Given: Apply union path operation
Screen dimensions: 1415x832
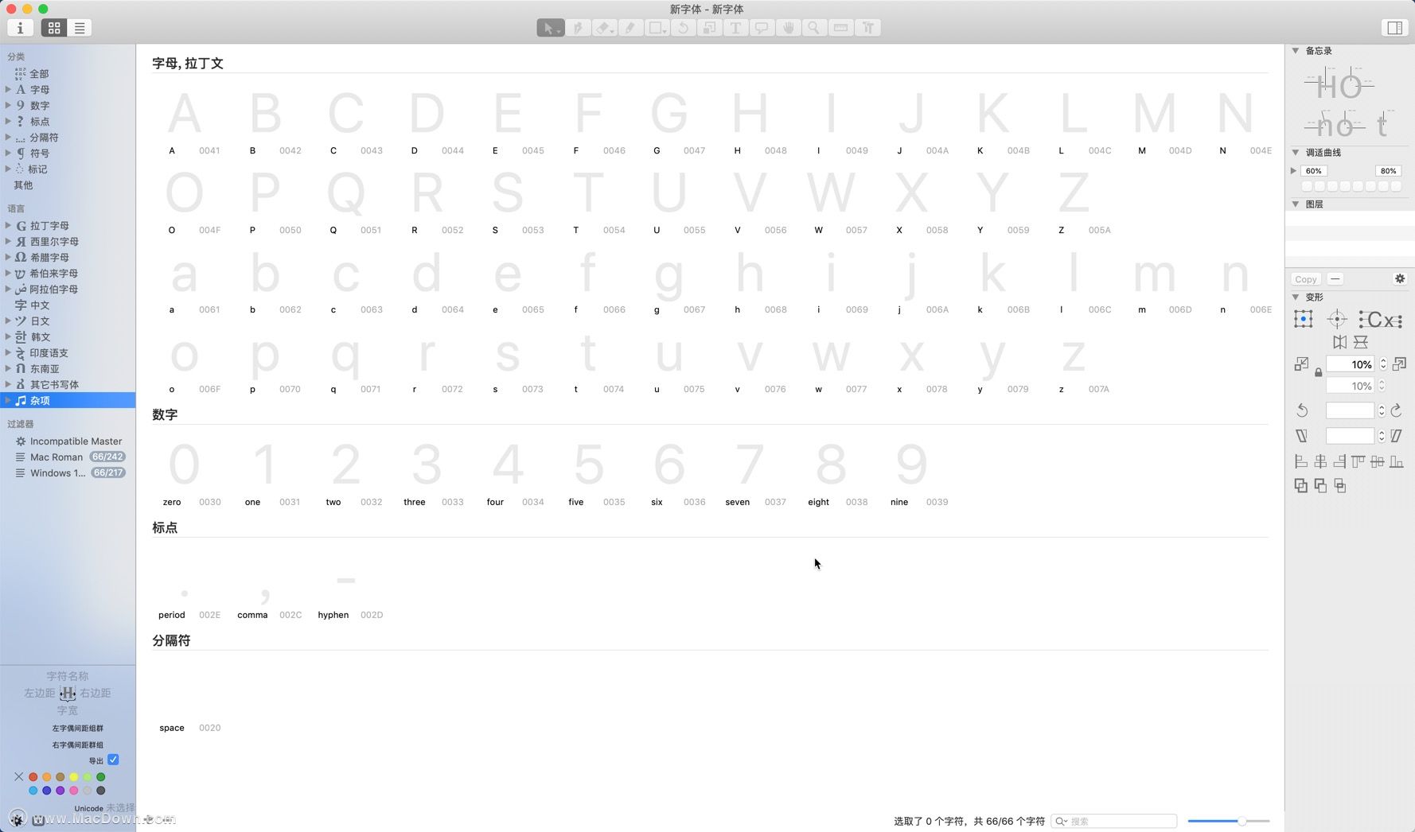Looking at the screenshot, I should point(1301,485).
